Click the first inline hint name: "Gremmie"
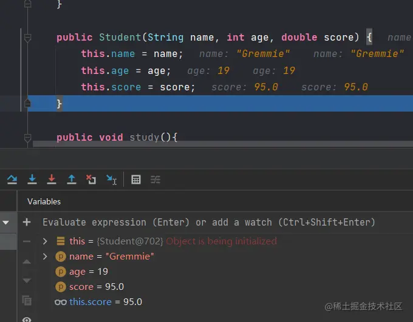The width and height of the screenshot is (413, 322). tap(244, 54)
